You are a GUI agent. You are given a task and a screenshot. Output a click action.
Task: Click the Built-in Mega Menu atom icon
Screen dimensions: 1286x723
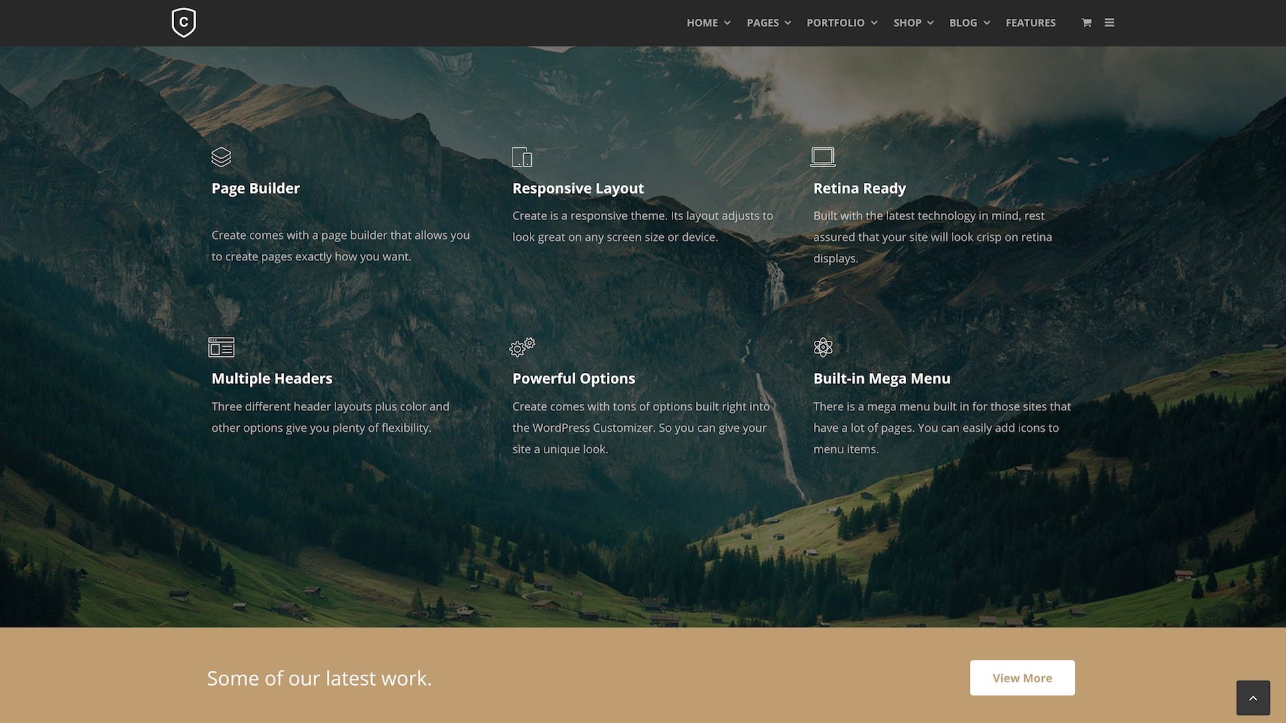pyautogui.click(x=823, y=346)
